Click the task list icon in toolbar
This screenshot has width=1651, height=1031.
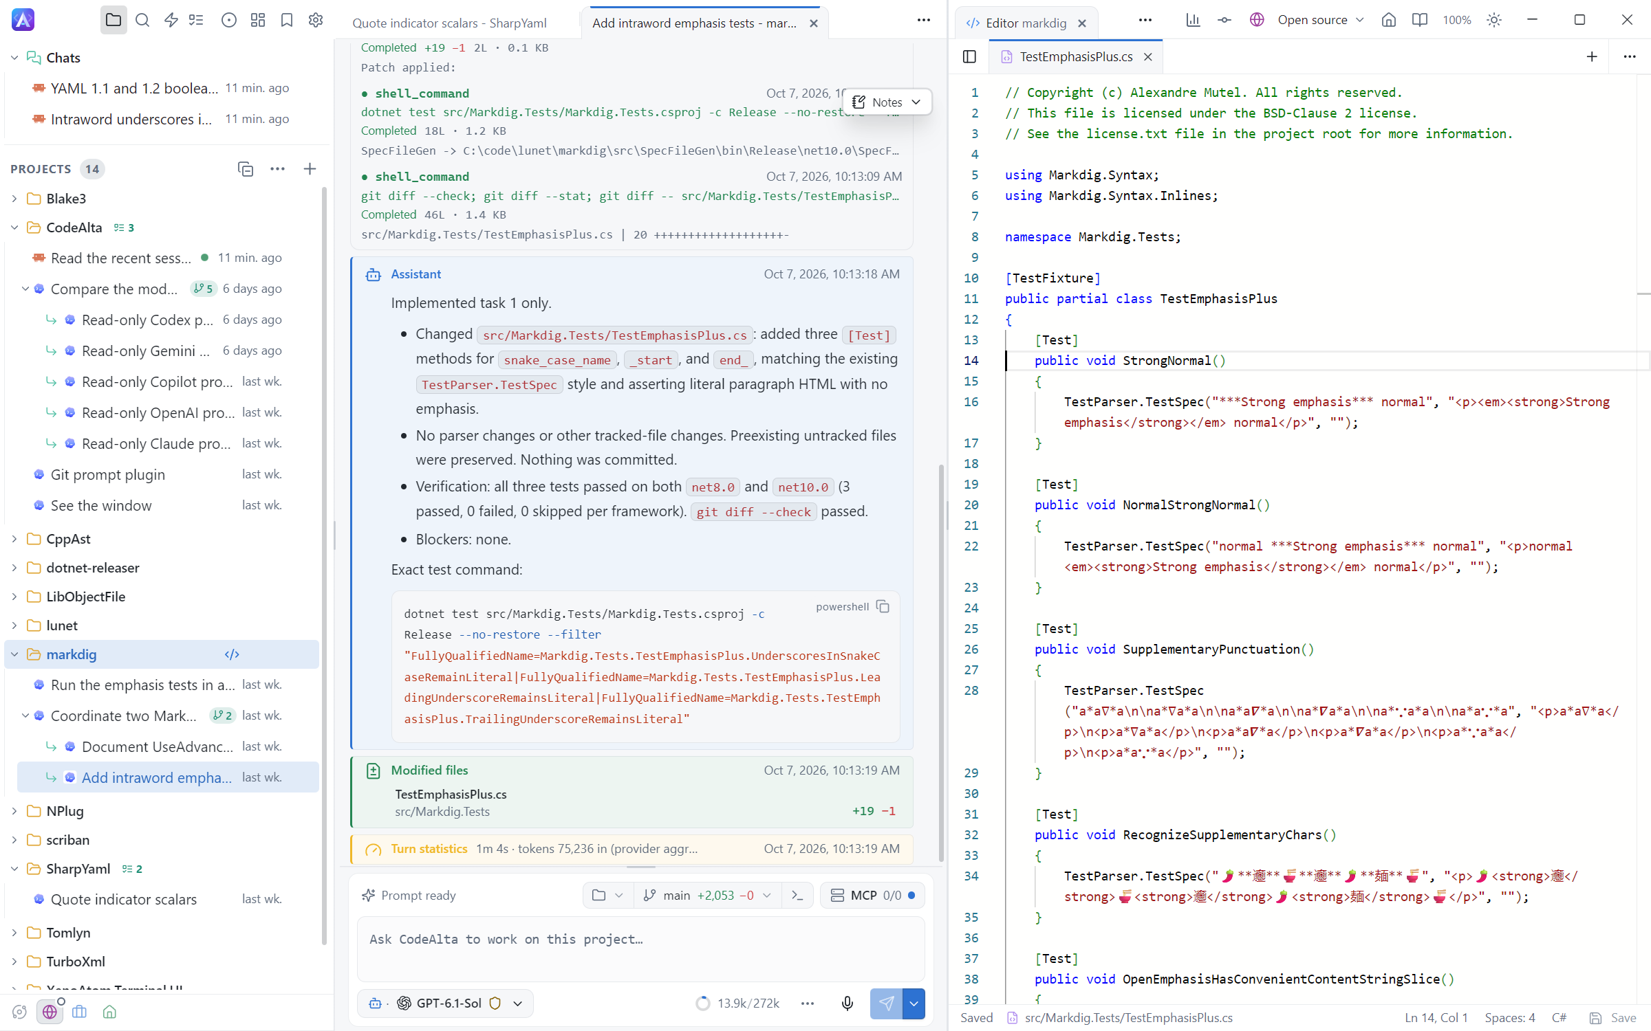click(x=196, y=20)
